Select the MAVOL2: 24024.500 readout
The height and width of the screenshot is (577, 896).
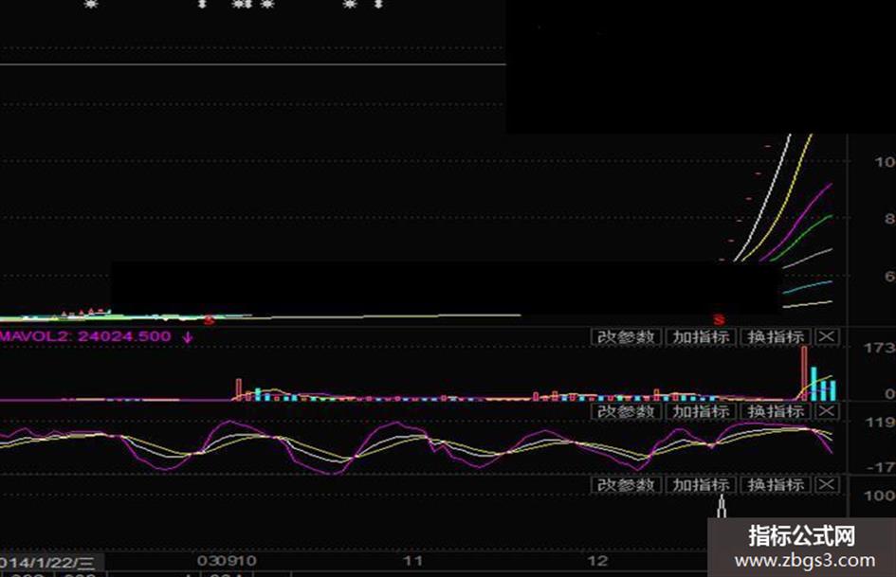[x=85, y=336]
